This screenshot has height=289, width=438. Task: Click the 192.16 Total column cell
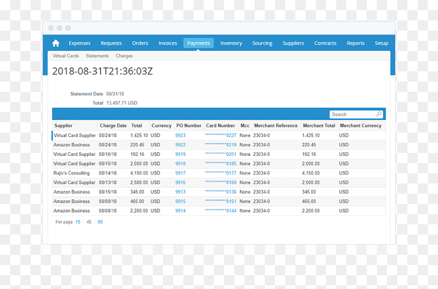point(137,154)
